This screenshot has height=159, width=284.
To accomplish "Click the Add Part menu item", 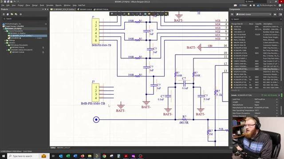I will pyautogui.click(x=82, y=5).
